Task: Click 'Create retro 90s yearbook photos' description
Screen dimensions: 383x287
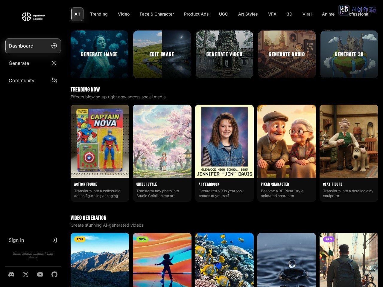Action: pos(221,193)
